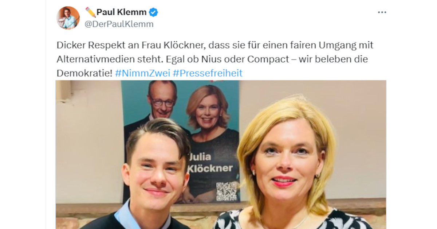Click the pencil emoji before the name
The height and width of the screenshot is (229, 437).
90,12
